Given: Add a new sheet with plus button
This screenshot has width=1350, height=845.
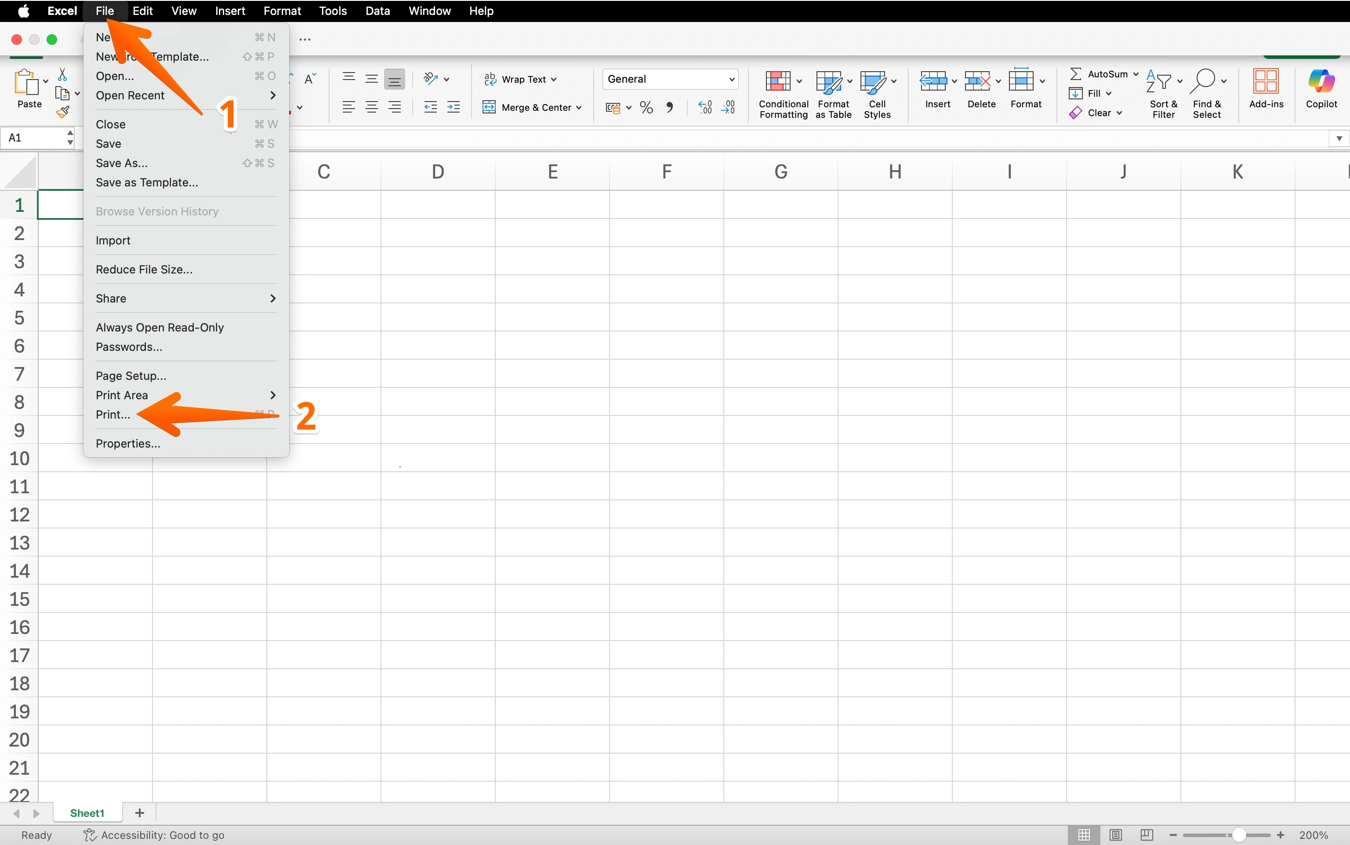Looking at the screenshot, I should point(140,813).
